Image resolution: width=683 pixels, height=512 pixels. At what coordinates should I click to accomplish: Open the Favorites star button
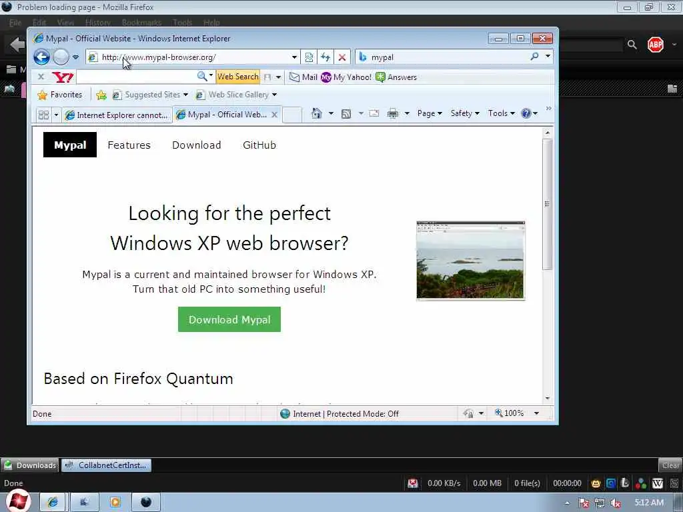pos(59,95)
